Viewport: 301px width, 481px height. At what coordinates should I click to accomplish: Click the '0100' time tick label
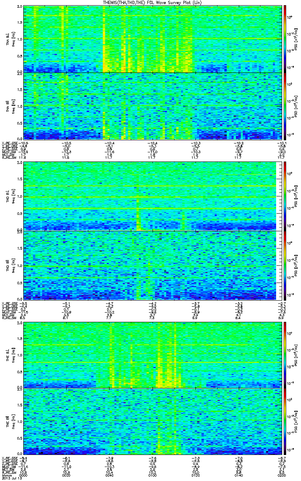(153, 476)
